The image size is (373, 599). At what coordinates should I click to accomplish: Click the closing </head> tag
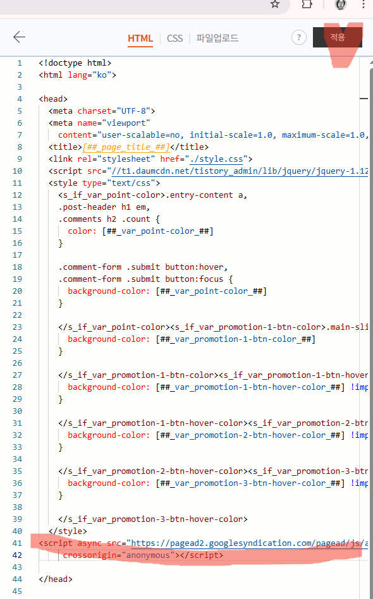tap(56, 579)
